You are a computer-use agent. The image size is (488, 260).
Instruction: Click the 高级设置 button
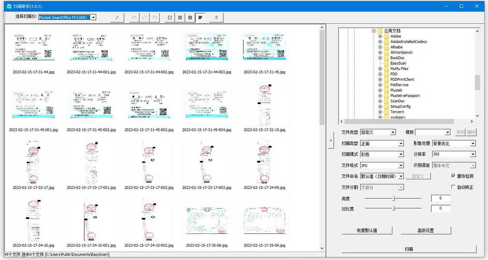425,230
